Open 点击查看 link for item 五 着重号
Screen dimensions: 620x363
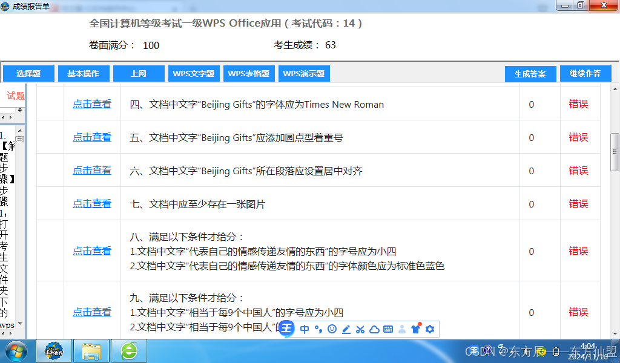(x=92, y=137)
